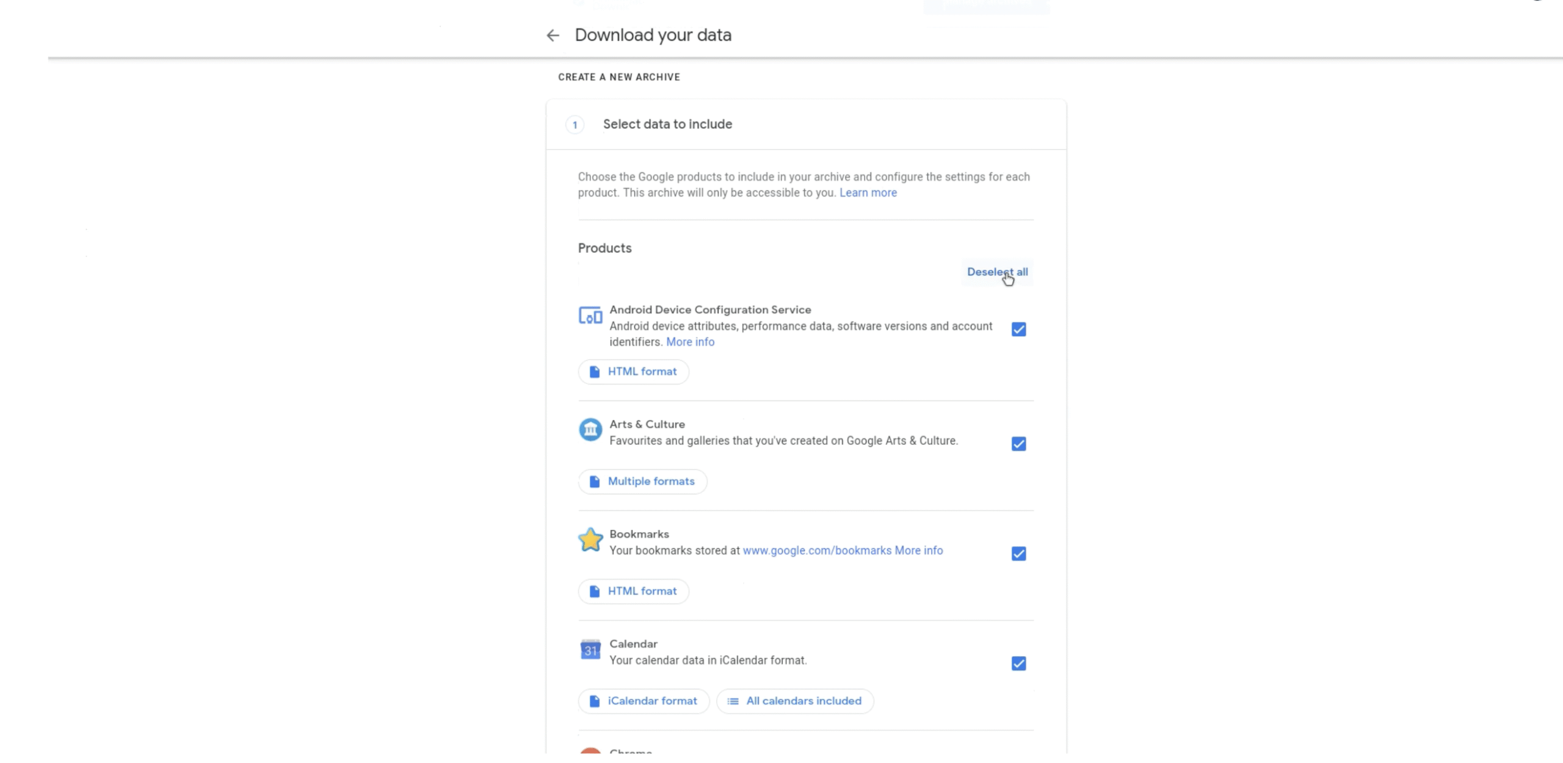The width and height of the screenshot is (1563, 763).
Task: Uncheck Android Device Configuration Service checkbox
Action: pyautogui.click(x=1018, y=330)
